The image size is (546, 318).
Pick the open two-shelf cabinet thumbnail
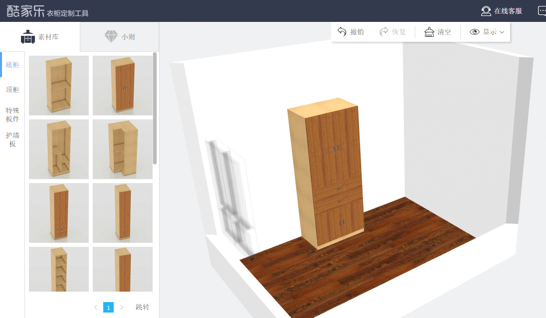pos(59,86)
